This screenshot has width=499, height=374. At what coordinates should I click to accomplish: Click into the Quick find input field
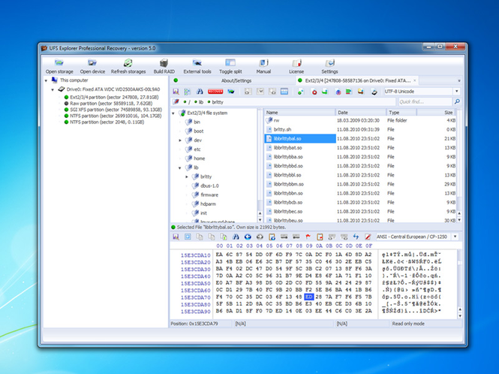(425, 101)
